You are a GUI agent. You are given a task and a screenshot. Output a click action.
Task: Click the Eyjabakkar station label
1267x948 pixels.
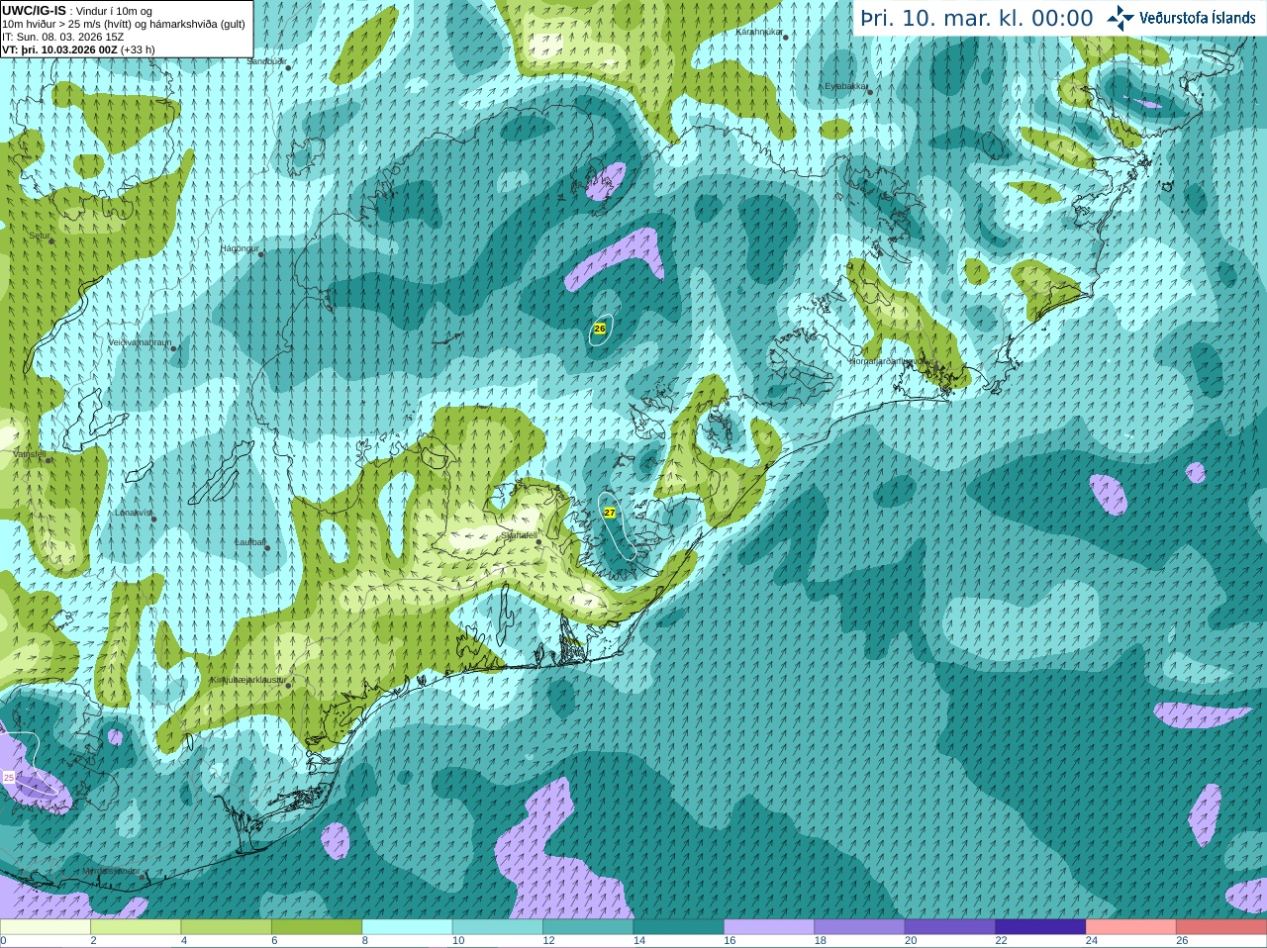pos(846,86)
